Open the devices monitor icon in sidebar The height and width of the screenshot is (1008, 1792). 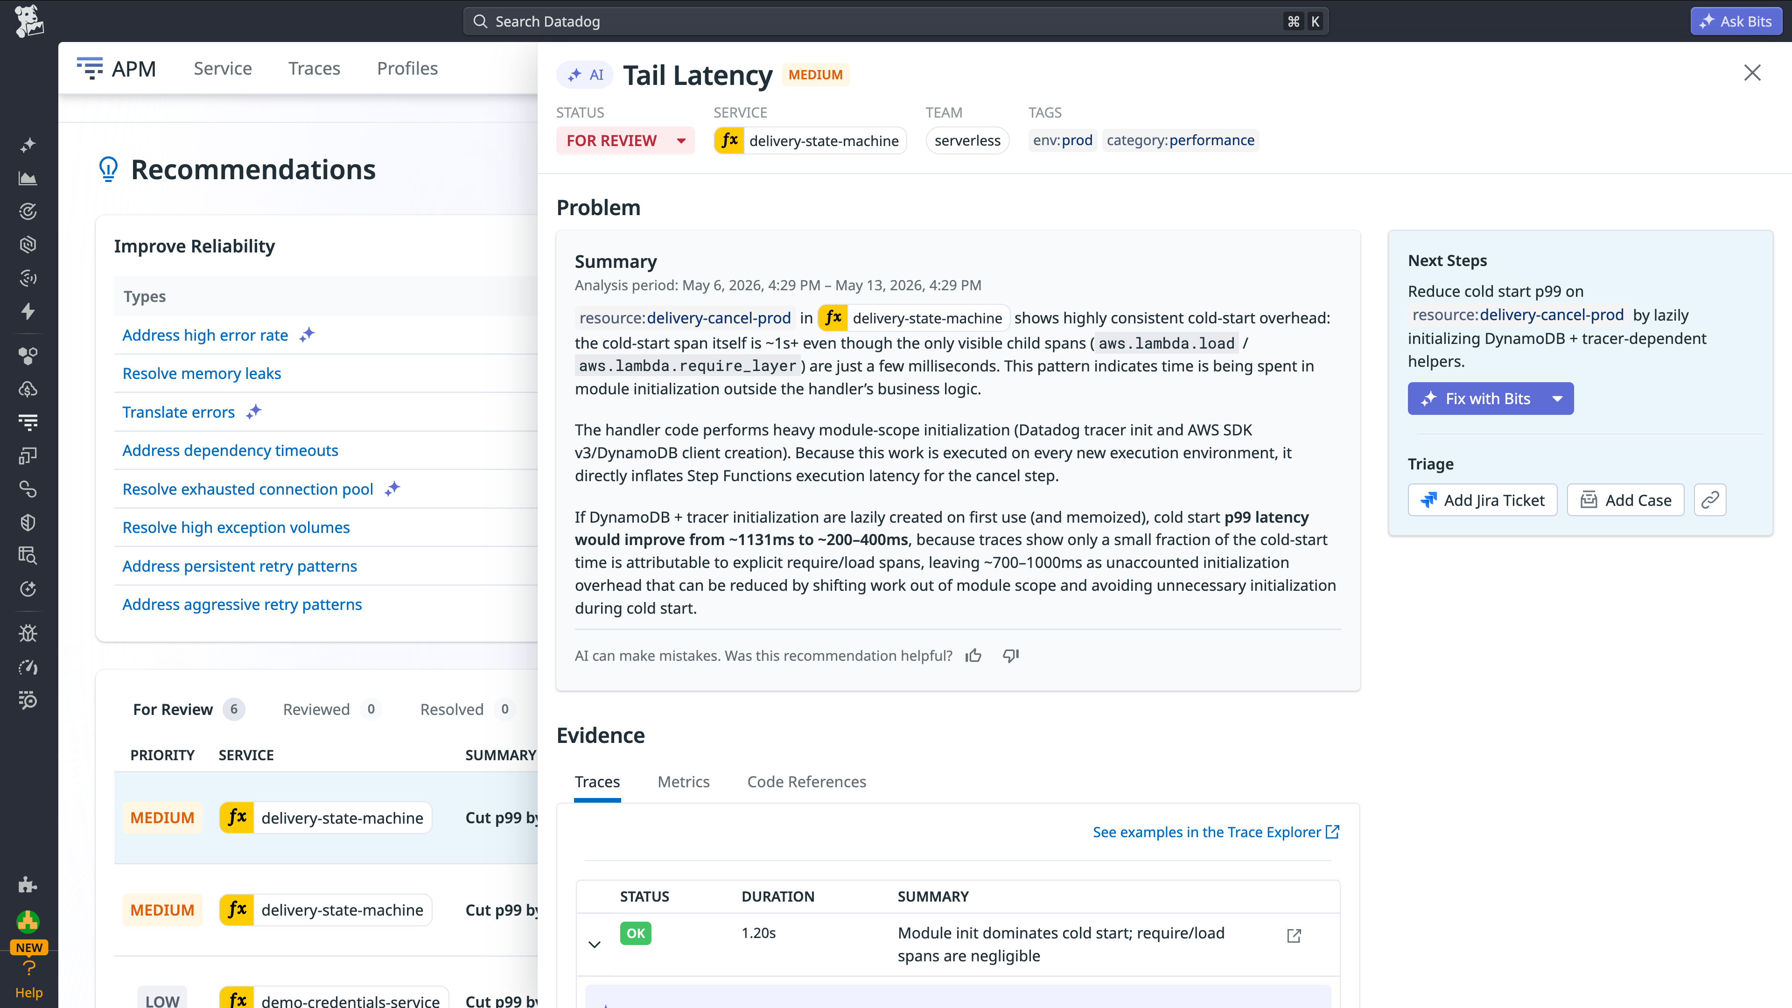click(x=28, y=455)
